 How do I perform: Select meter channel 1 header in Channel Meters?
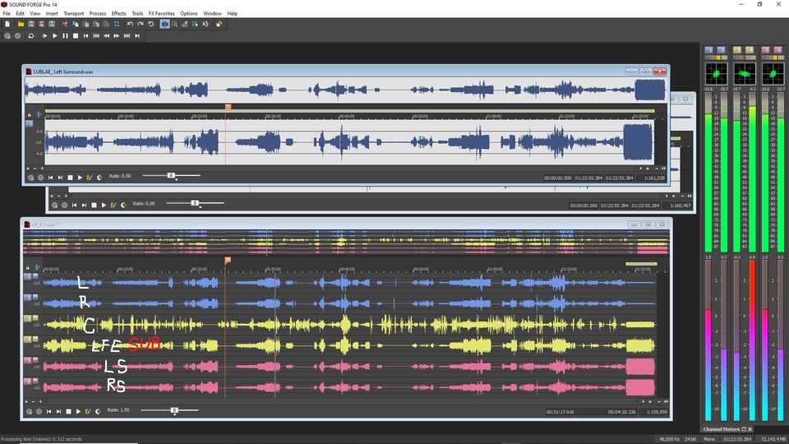click(x=709, y=50)
